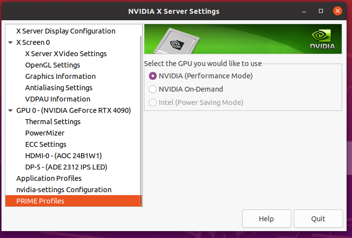The width and height of the screenshot is (352, 238).
Task: Open Antialiasing Settings
Action: tap(59, 88)
